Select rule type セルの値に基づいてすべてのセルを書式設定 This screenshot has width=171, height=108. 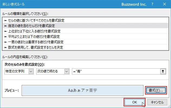[85, 20]
